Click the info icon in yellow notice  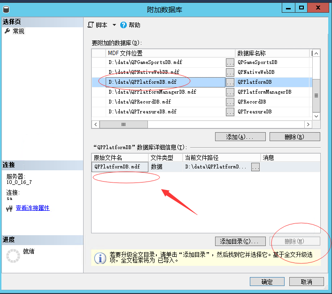[x=100, y=258]
